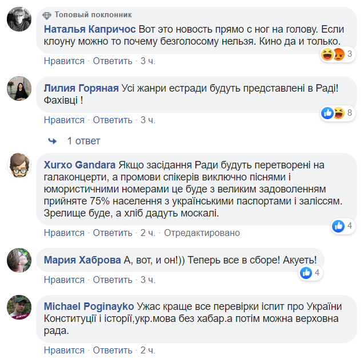Open reactions on Лилия Горяная comment
364x358 pixels.
click(x=333, y=113)
